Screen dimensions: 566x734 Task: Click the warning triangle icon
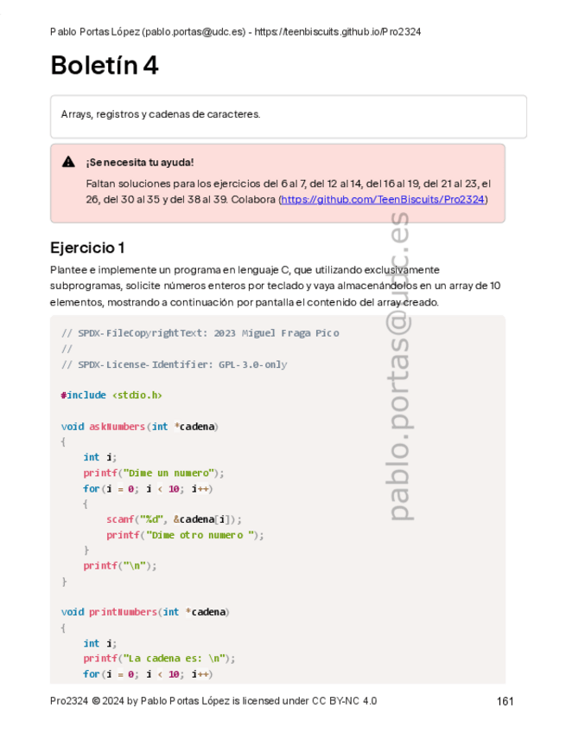click(x=68, y=162)
